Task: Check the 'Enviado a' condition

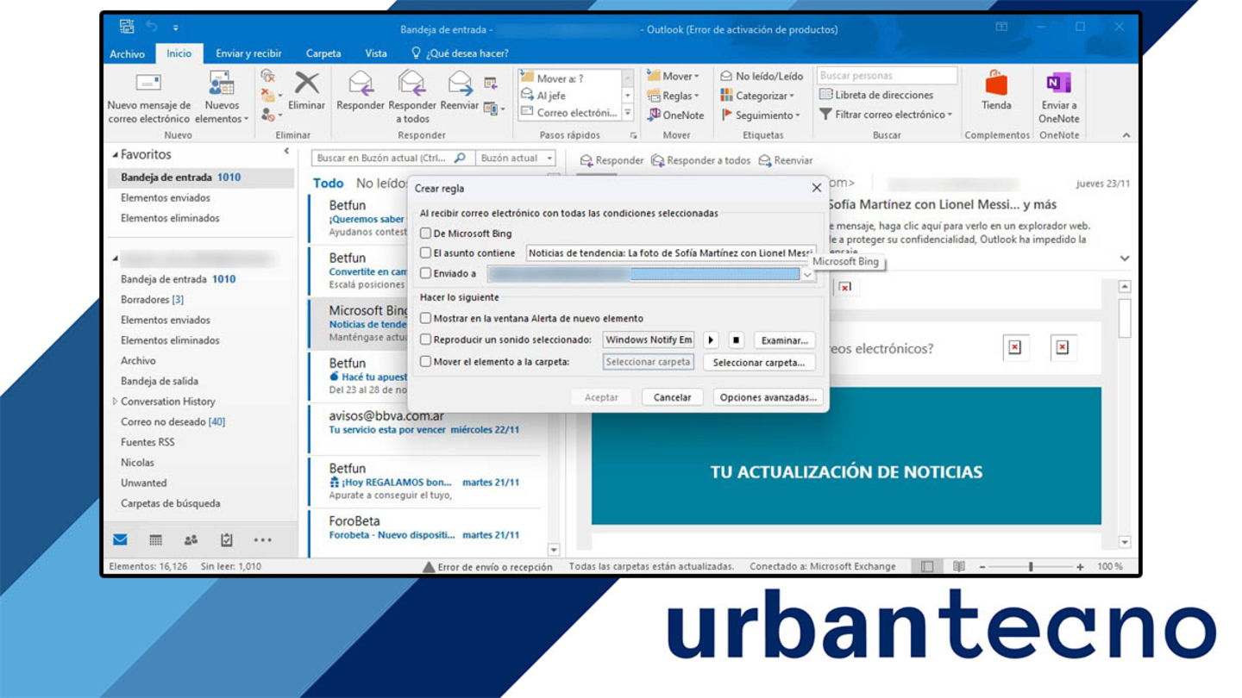Action: click(x=426, y=274)
